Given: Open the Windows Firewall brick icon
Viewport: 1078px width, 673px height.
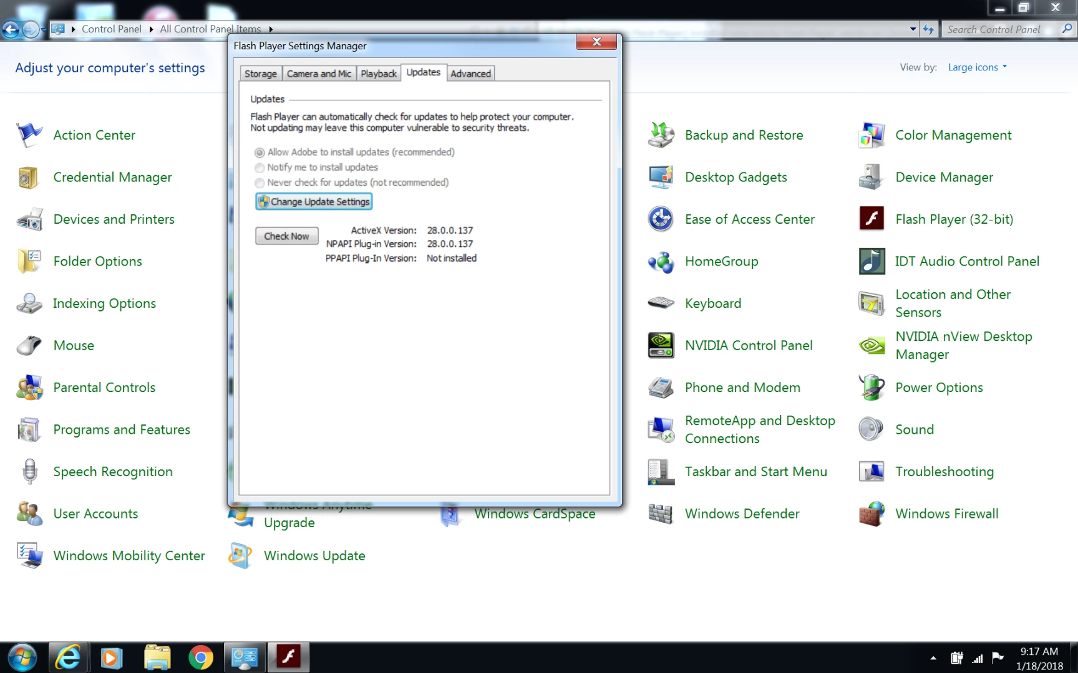Looking at the screenshot, I should pyautogui.click(x=872, y=513).
